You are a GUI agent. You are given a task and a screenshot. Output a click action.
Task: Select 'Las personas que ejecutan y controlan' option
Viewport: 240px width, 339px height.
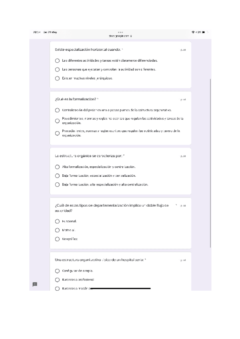pyautogui.click(x=57, y=70)
